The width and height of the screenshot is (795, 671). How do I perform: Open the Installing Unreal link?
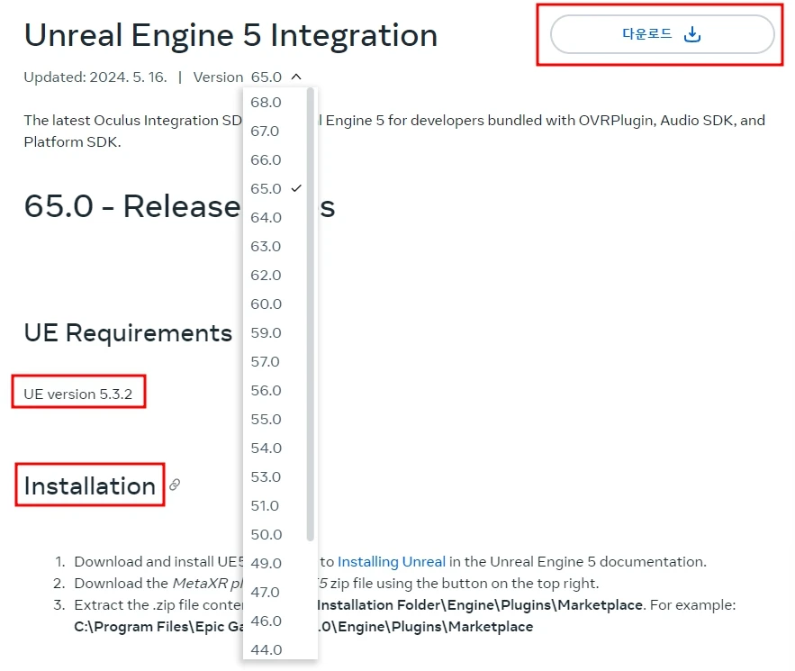pos(392,562)
